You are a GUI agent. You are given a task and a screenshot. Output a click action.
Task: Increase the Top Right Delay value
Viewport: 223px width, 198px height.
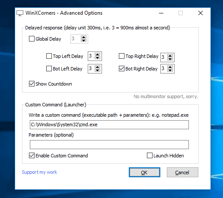click(x=170, y=56)
